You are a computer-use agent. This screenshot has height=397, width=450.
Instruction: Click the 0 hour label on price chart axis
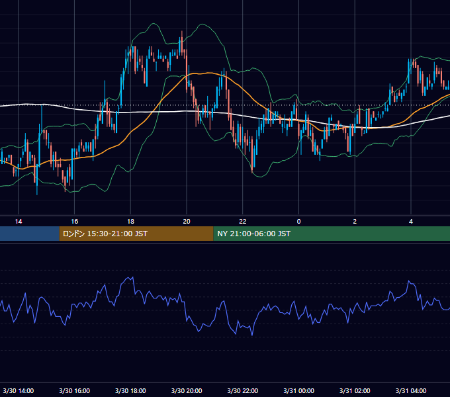coord(298,222)
